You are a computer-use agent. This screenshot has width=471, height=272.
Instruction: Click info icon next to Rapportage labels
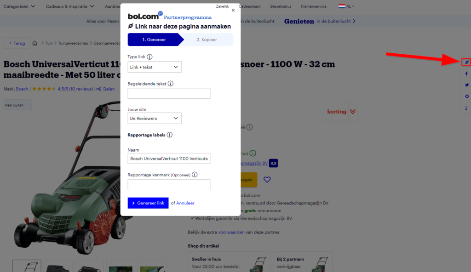coord(170,135)
